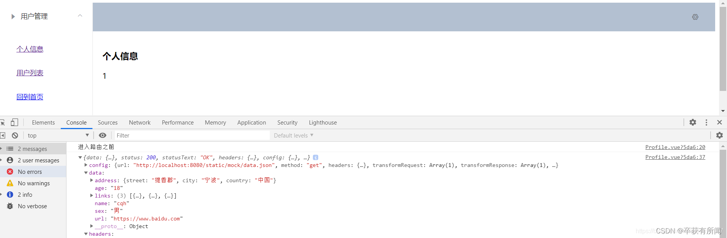Collapse the data property
The height and width of the screenshot is (238, 727).
tap(86, 173)
